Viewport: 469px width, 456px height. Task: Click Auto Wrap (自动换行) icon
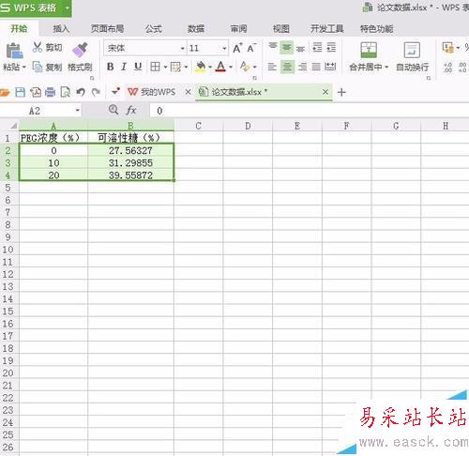pos(412,50)
